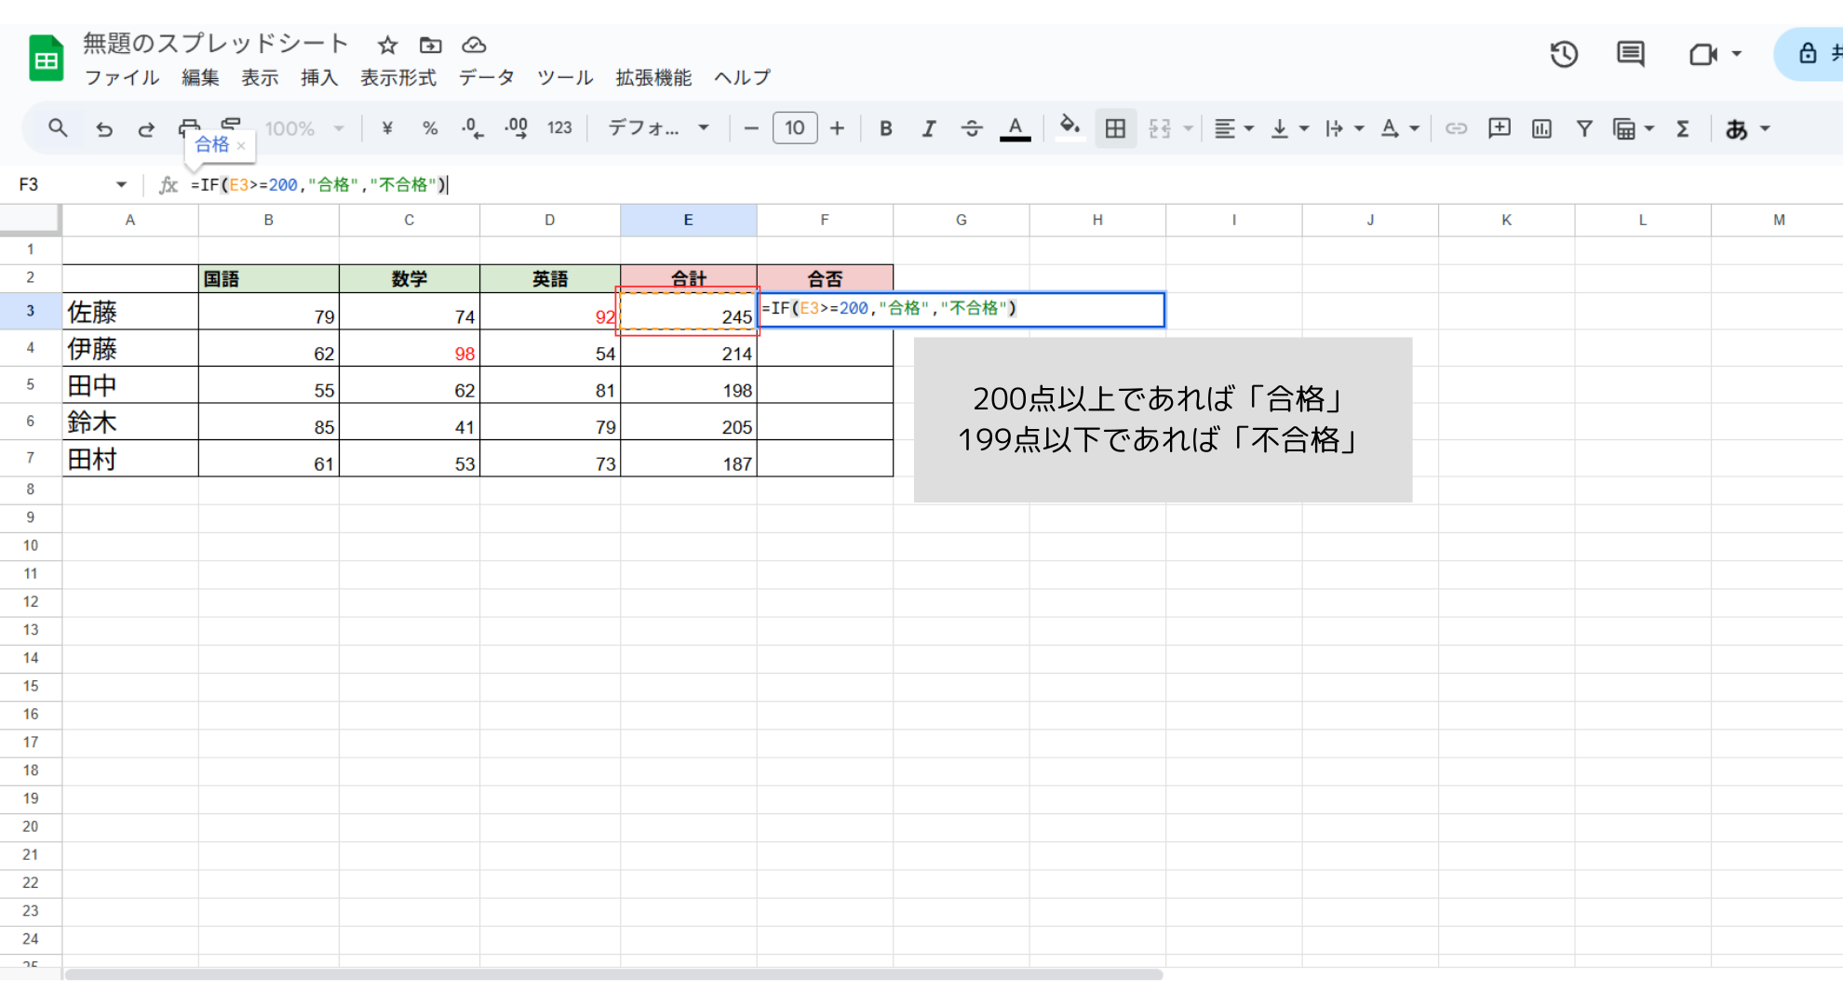Click the undo icon
The width and height of the screenshot is (1843, 1005).
[104, 129]
